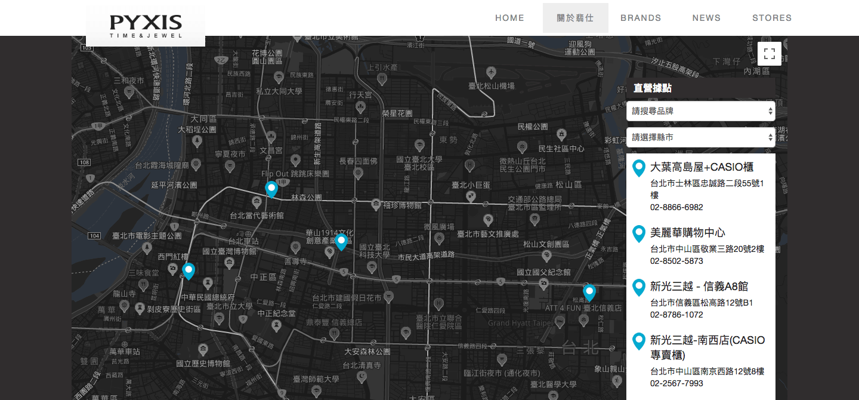This screenshot has width=859, height=400.
Task: Click the 臺北市藝文推廣處 map icon
Action: [x=488, y=220]
